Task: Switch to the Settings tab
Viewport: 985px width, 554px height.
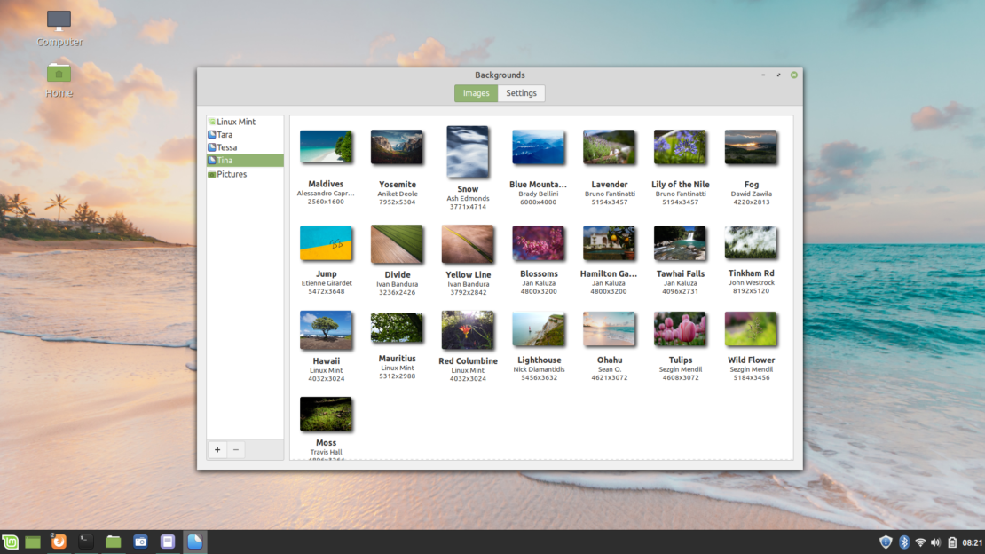Action: point(521,92)
